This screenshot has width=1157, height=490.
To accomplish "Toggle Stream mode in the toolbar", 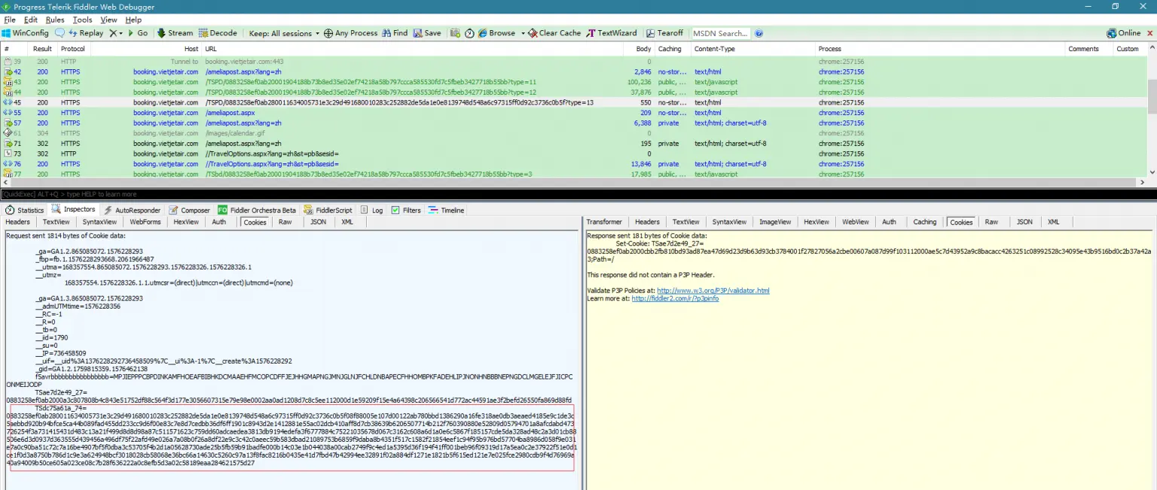I will click(174, 33).
